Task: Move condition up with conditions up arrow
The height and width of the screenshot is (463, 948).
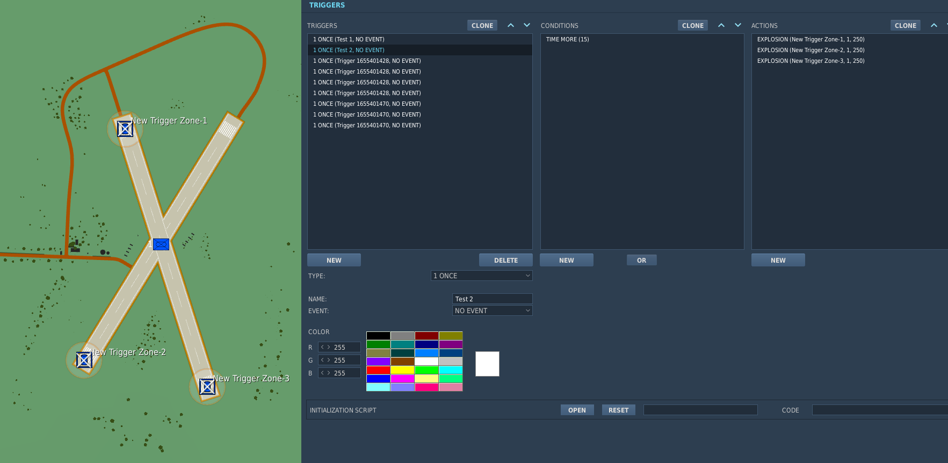Action: click(x=721, y=25)
